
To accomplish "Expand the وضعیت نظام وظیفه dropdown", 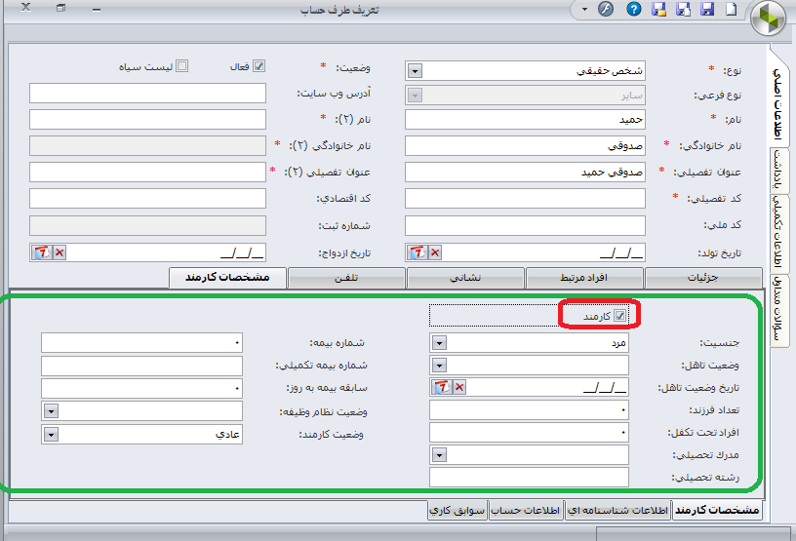I will [x=51, y=411].
